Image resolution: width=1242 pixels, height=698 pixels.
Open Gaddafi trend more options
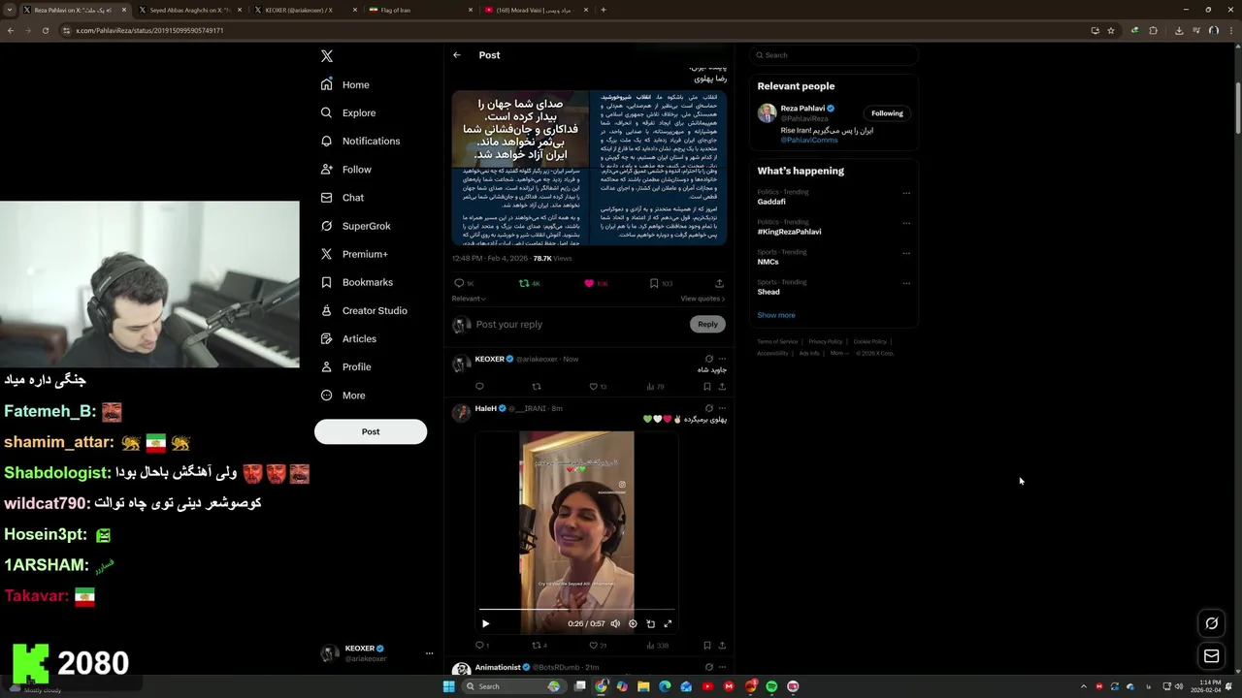click(906, 193)
